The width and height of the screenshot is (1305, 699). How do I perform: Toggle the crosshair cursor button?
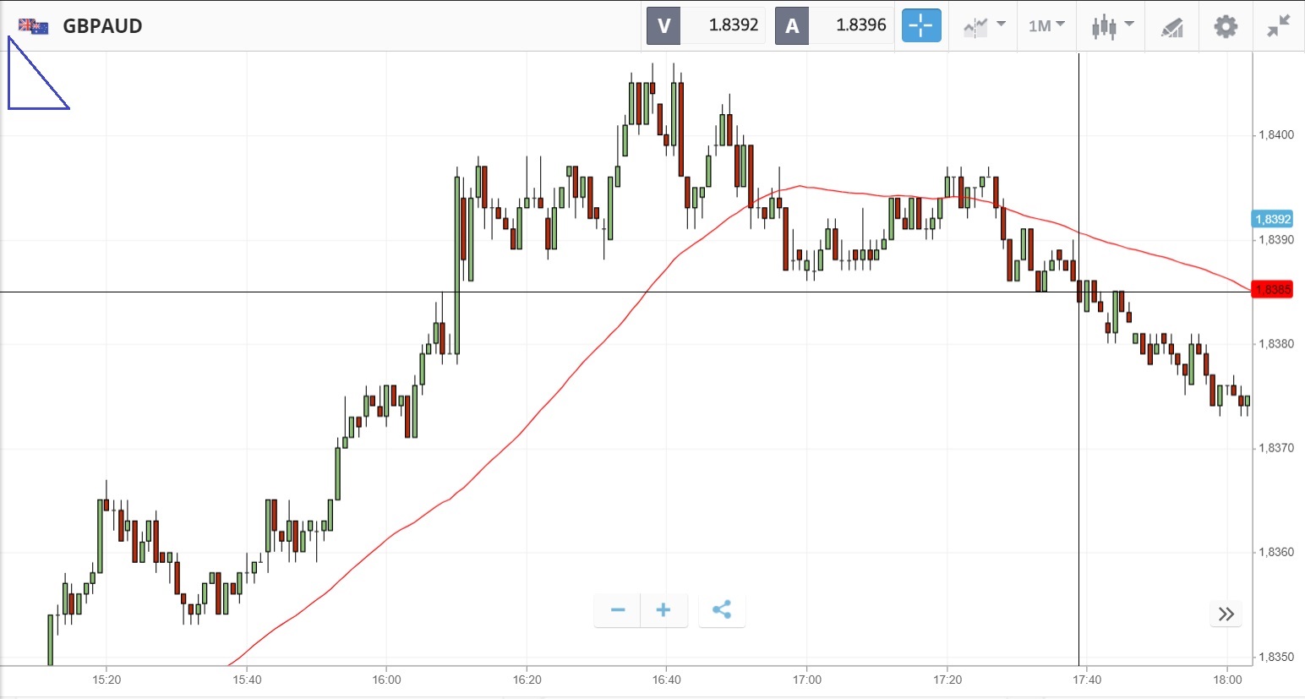(920, 25)
